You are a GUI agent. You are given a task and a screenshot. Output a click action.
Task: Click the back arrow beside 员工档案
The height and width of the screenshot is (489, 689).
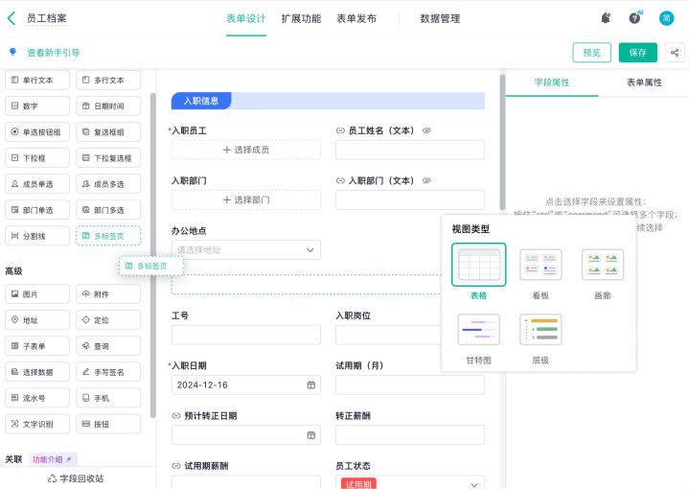click(x=11, y=18)
